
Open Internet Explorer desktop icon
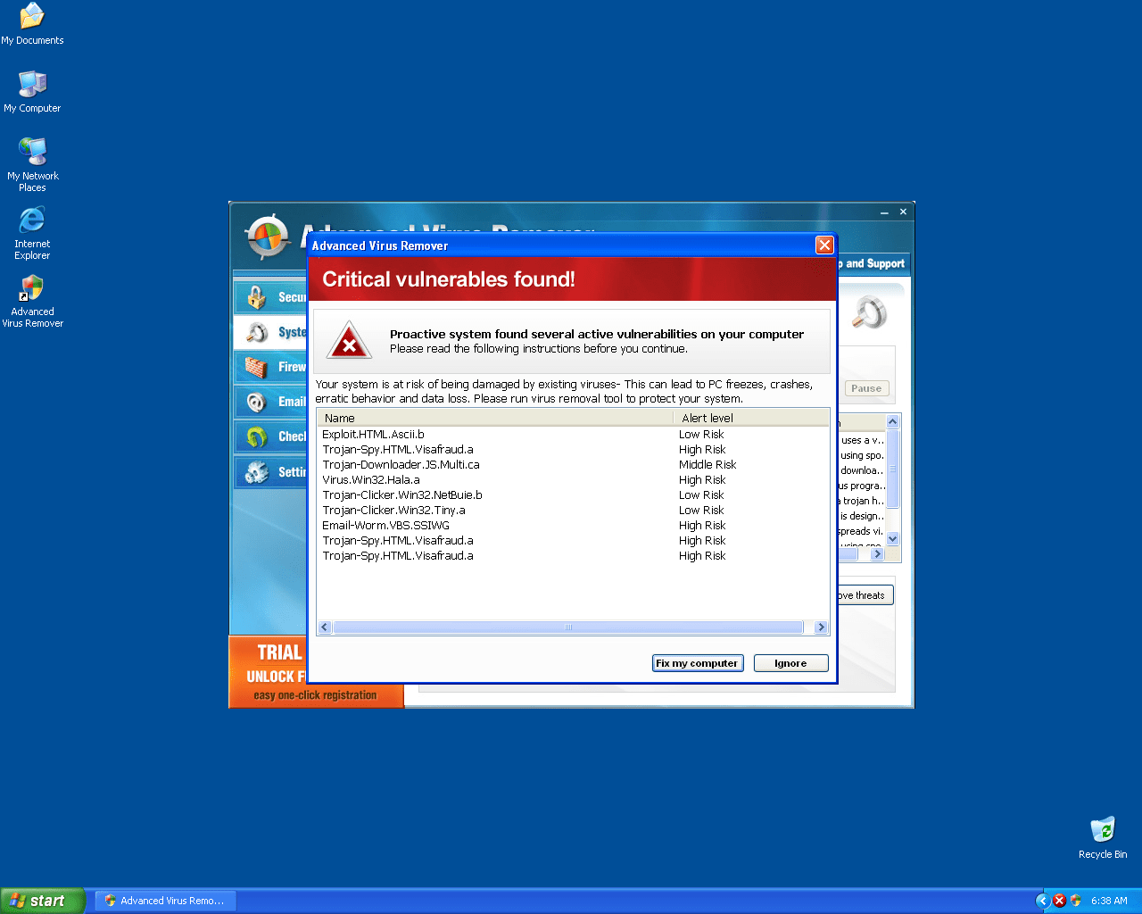click(x=32, y=220)
